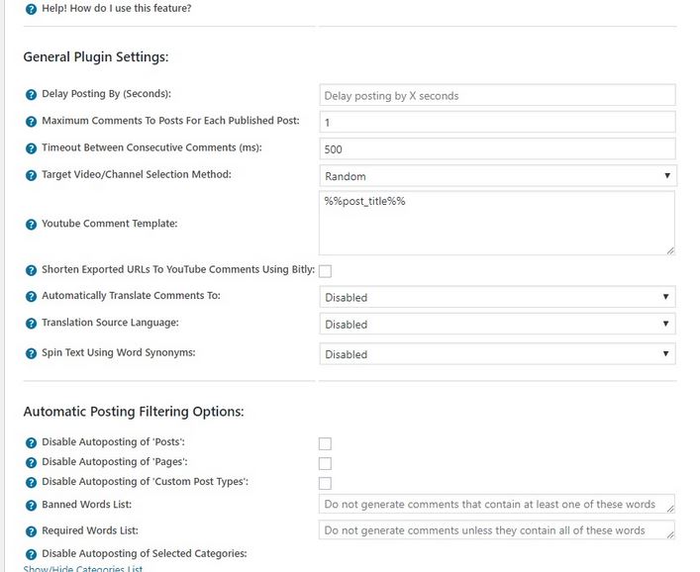Open Target Video/Channel Selection Method dropdown
Viewport: 700px width, 572px height.
(x=497, y=176)
